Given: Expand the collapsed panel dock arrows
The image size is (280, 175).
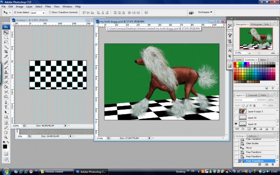Looking at the screenshot, I should point(231,18).
